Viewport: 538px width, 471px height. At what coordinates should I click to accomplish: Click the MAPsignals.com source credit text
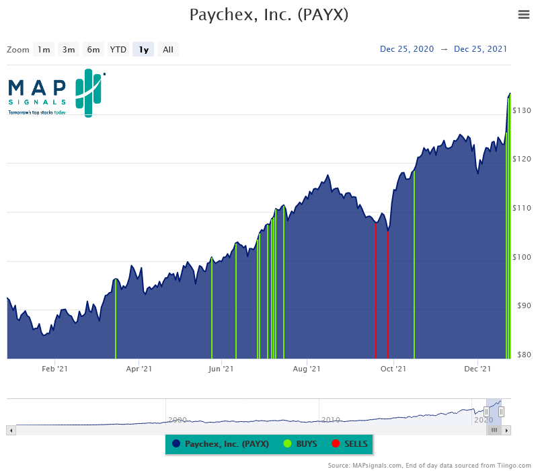point(429,466)
